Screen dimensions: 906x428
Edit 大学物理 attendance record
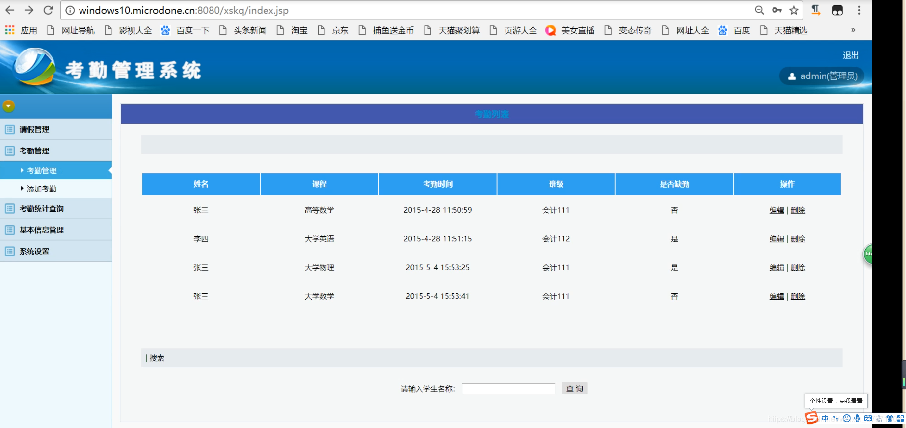pyautogui.click(x=776, y=268)
